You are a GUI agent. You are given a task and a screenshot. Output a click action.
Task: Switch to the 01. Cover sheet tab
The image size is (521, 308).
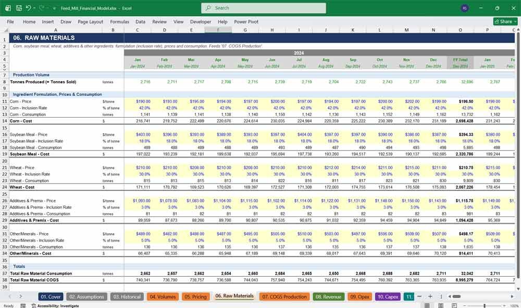pyautogui.click(x=51, y=297)
